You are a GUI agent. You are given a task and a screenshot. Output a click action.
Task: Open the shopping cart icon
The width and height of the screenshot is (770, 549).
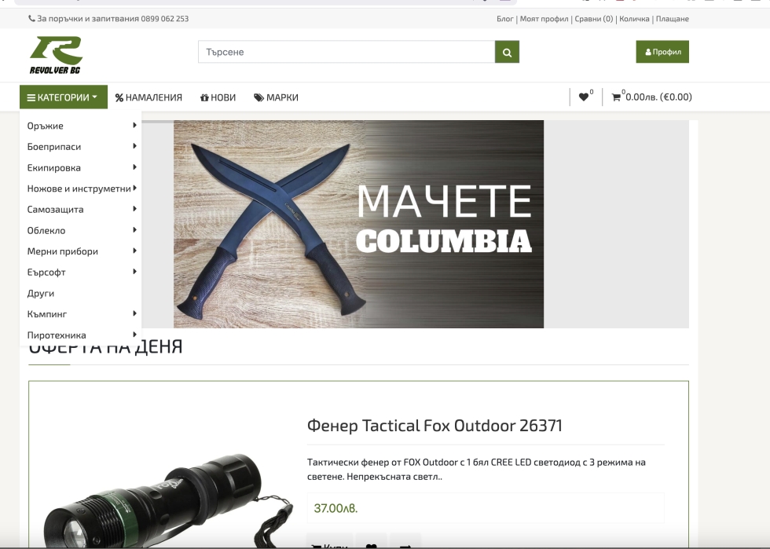point(616,97)
